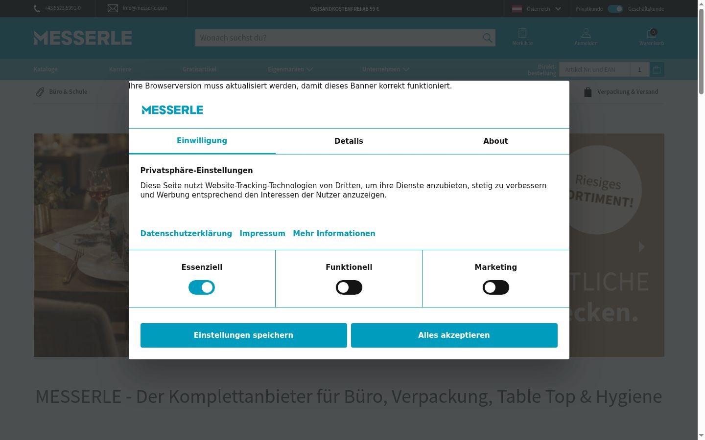Click the info@messerle.com email link
The width and height of the screenshot is (705, 440).
click(x=145, y=8)
